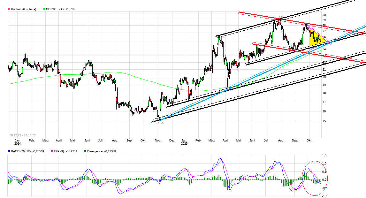
Task: Click the blue MACD legend square
Action: click(9, 151)
